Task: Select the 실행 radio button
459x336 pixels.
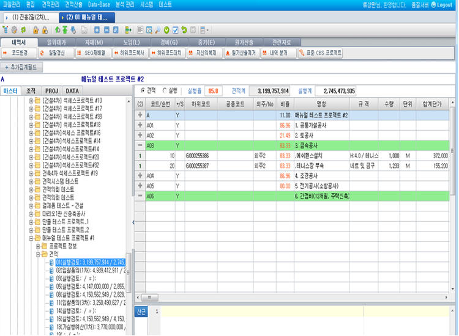Action: 165,90
